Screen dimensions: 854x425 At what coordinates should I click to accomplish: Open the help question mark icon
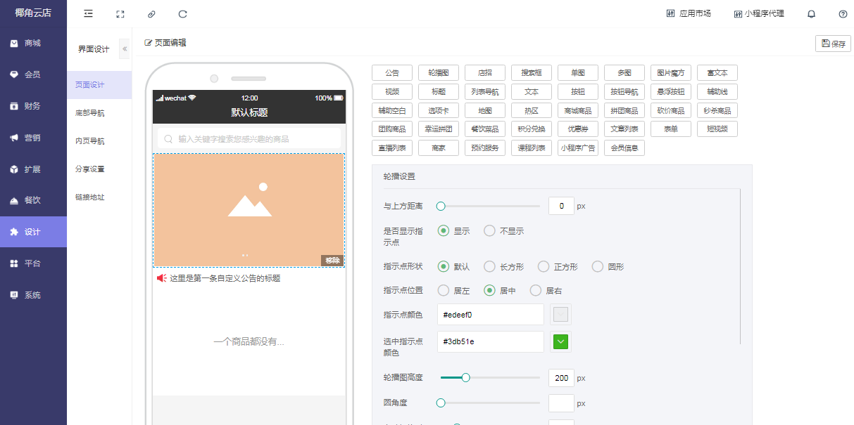(x=843, y=14)
